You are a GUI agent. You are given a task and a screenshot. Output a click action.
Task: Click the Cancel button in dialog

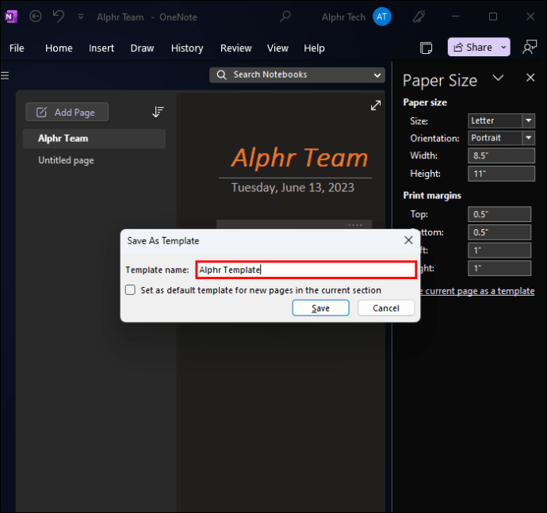(x=386, y=308)
